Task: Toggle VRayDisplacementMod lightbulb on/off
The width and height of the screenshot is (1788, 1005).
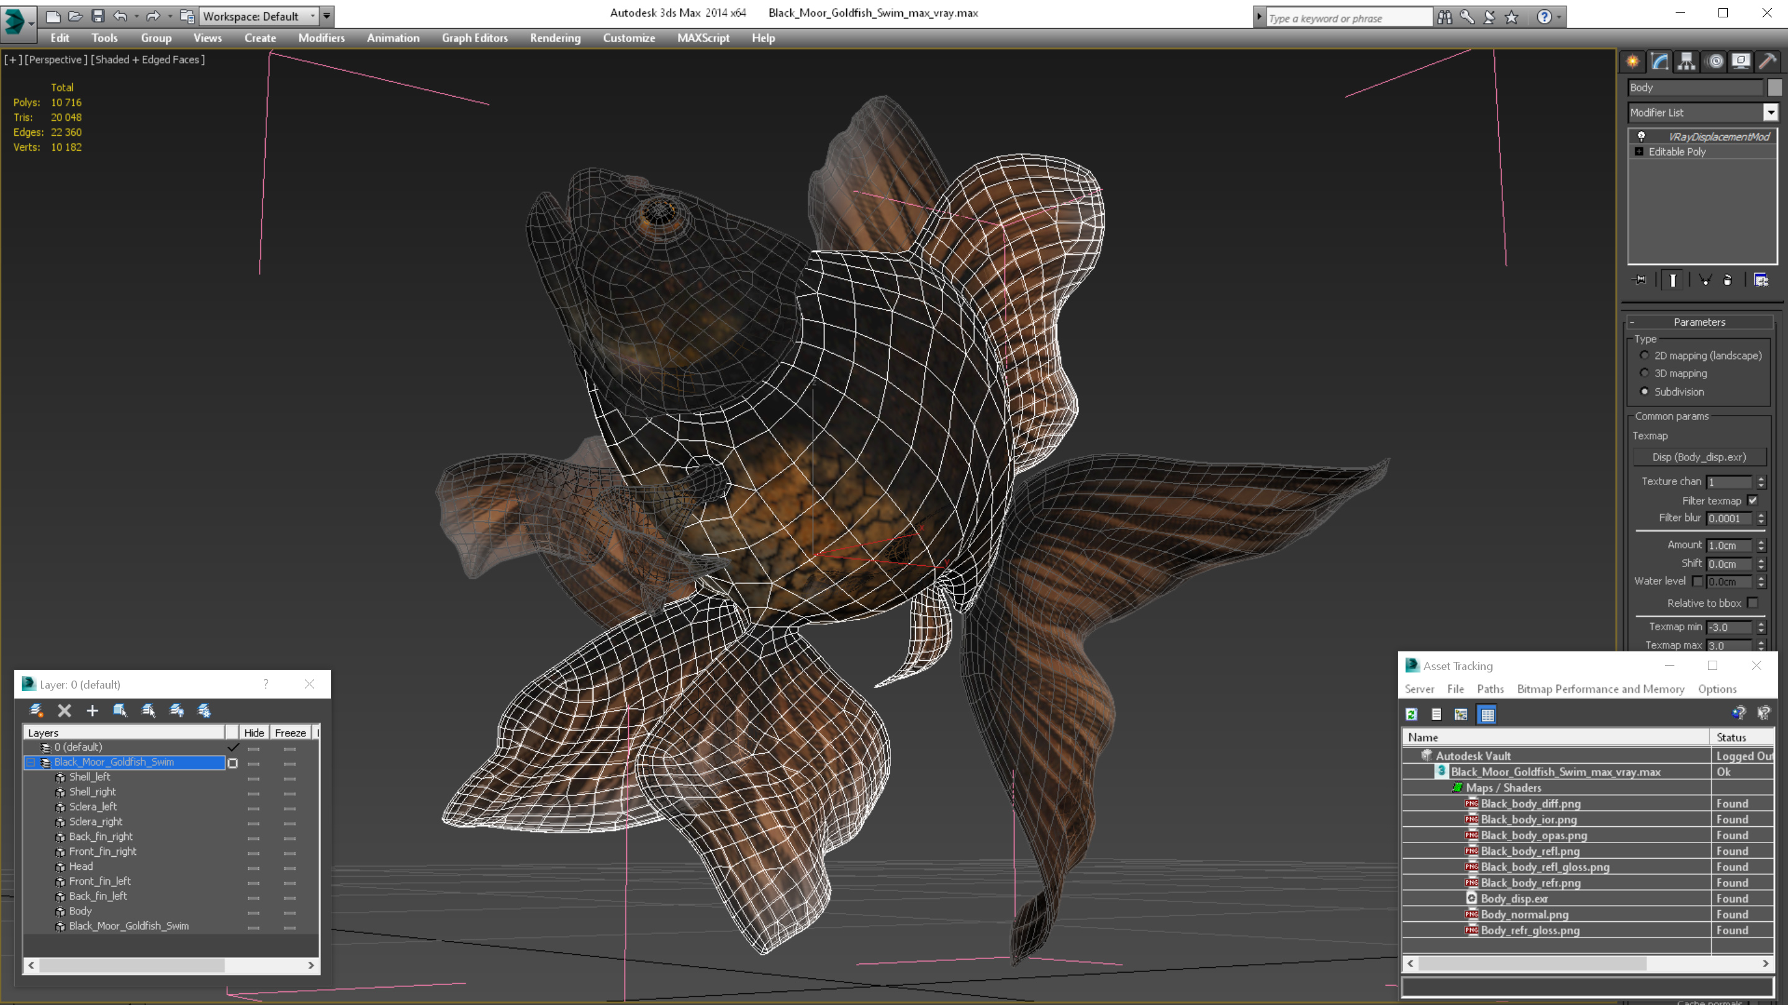Action: pyautogui.click(x=1641, y=136)
